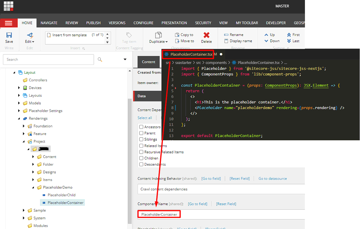Image resolution: width=360 pixels, height=229 pixels.
Task: Select the Duplicate icon
Action: coord(157,35)
